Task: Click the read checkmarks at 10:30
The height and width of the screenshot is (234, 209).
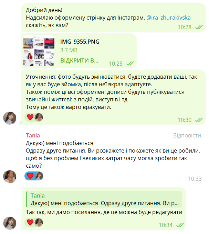Action: (199, 120)
